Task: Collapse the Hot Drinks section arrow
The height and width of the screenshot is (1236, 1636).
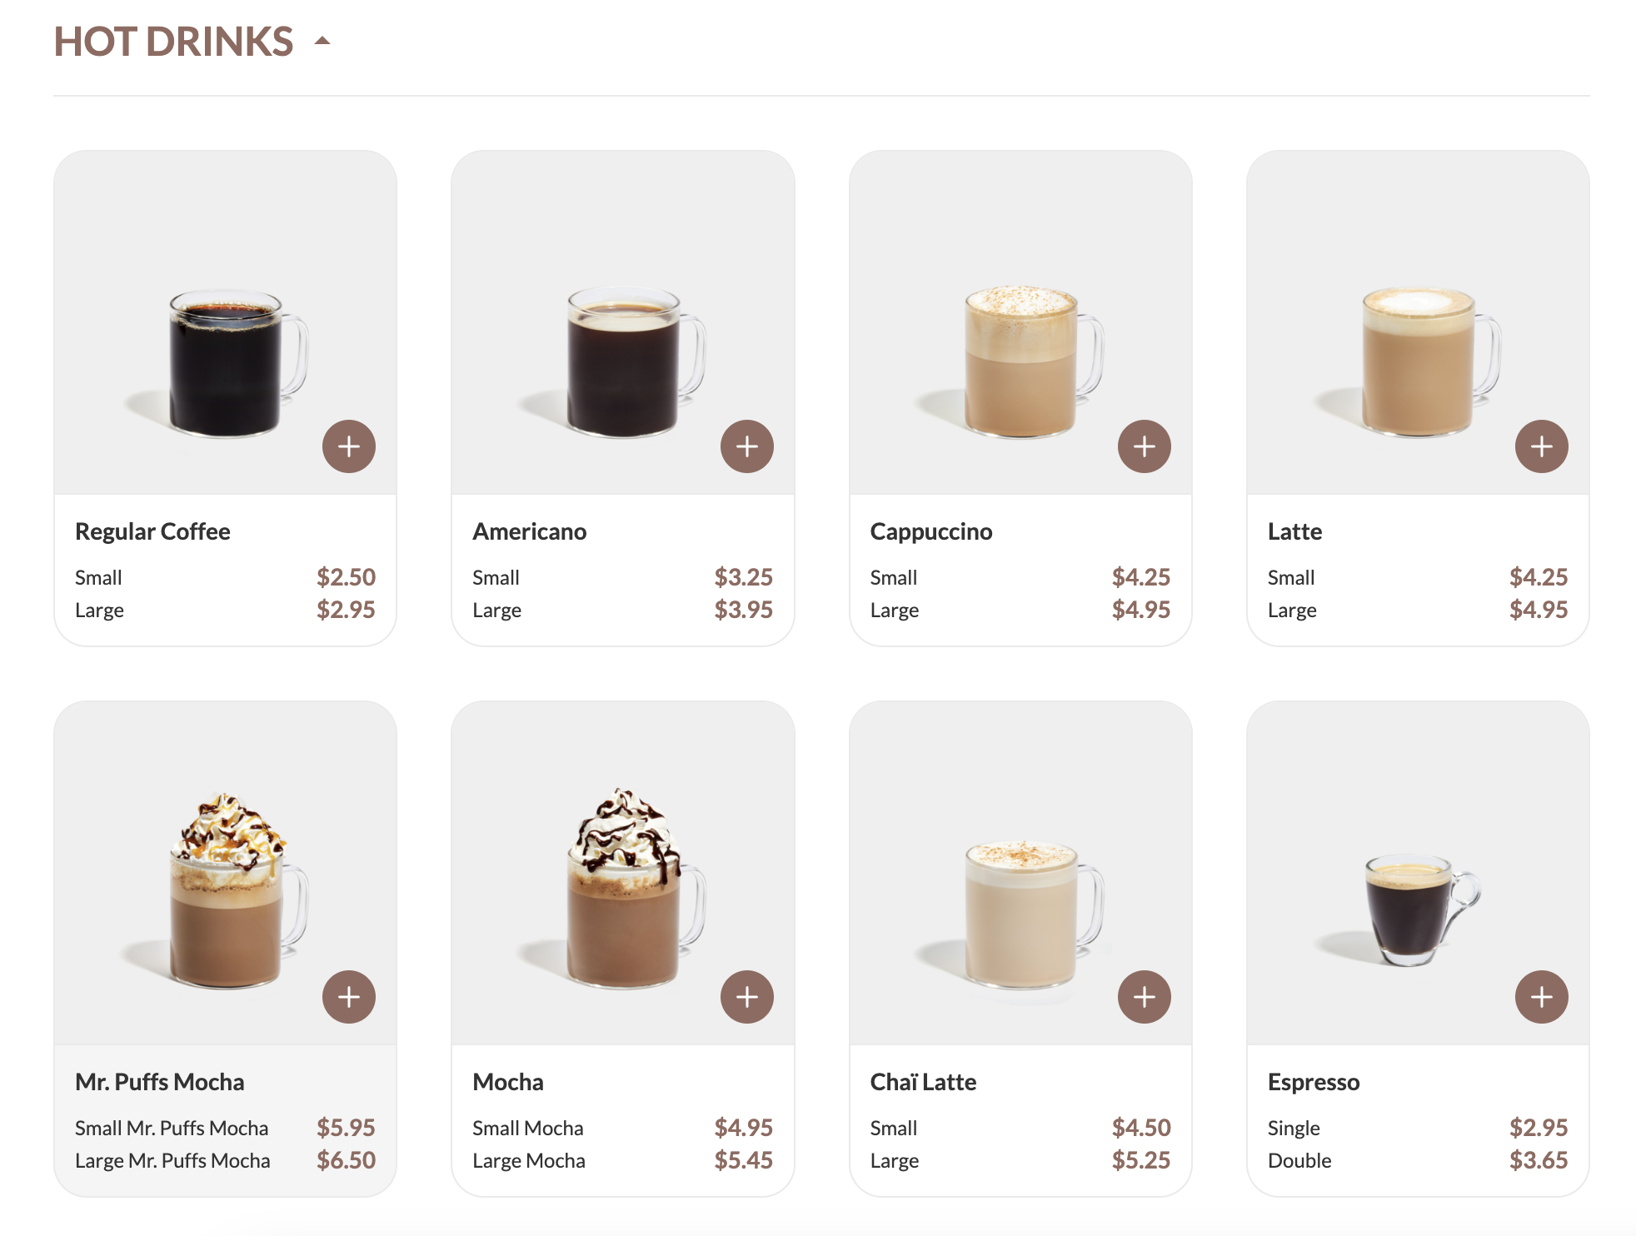Action: (x=322, y=41)
